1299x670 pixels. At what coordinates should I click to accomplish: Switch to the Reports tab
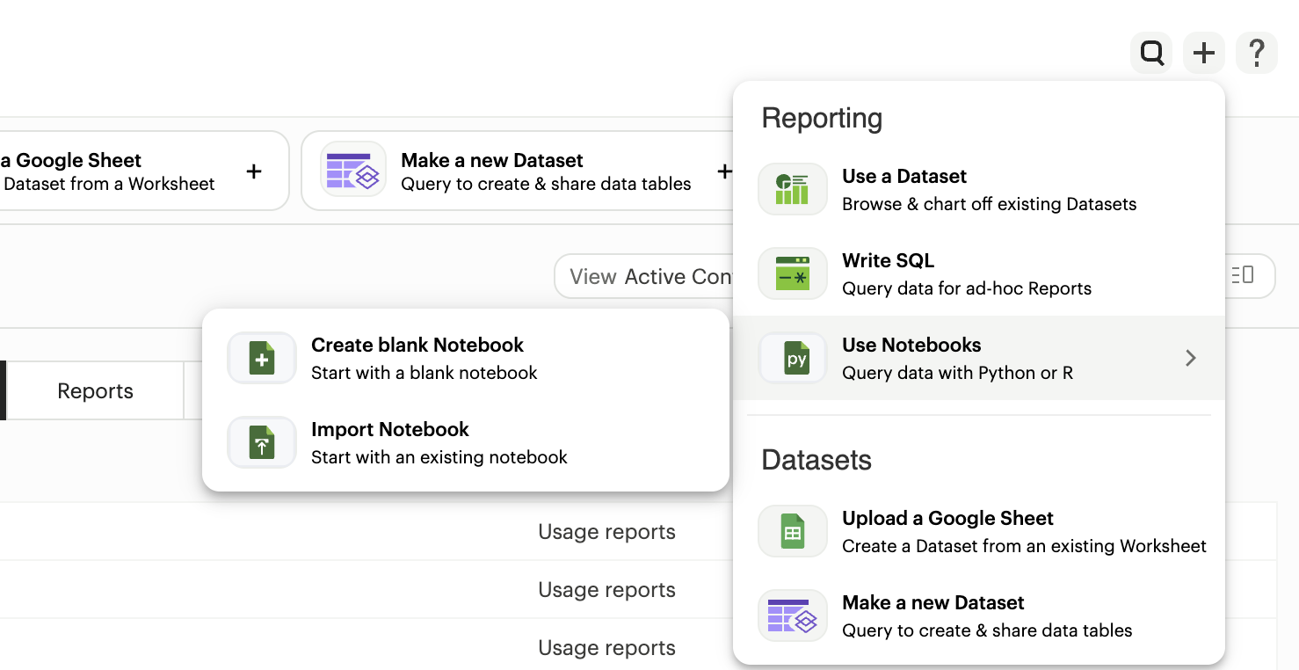(x=95, y=391)
